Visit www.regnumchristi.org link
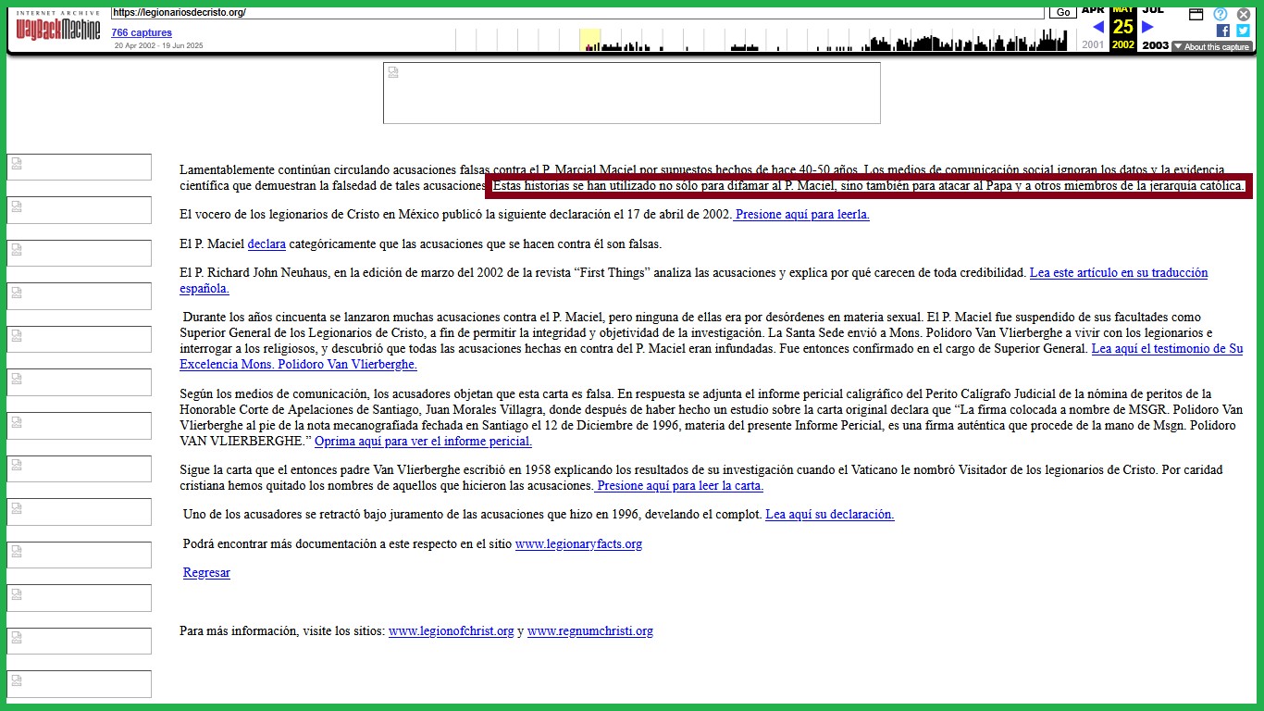The width and height of the screenshot is (1264, 711). pos(590,631)
